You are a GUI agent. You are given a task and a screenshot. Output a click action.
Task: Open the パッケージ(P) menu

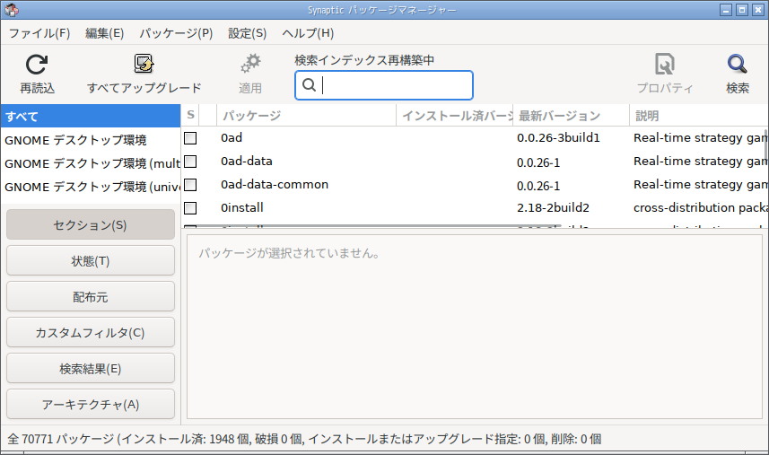[176, 33]
